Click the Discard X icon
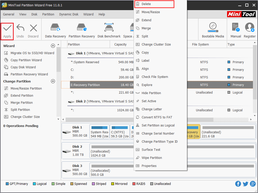Screen dimensions: 258x193 (33, 28)
